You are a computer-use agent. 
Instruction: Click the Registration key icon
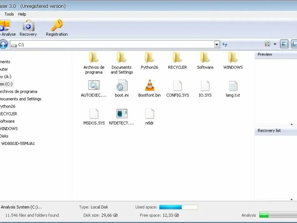click(x=57, y=25)
